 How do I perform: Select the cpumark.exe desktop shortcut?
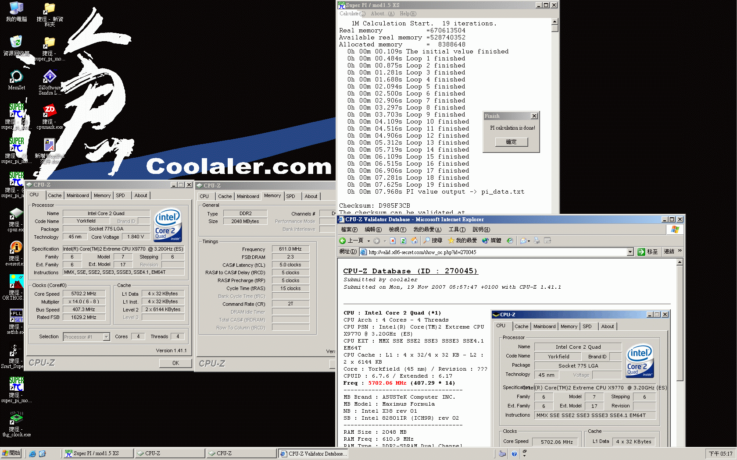[x=50, y=117]
